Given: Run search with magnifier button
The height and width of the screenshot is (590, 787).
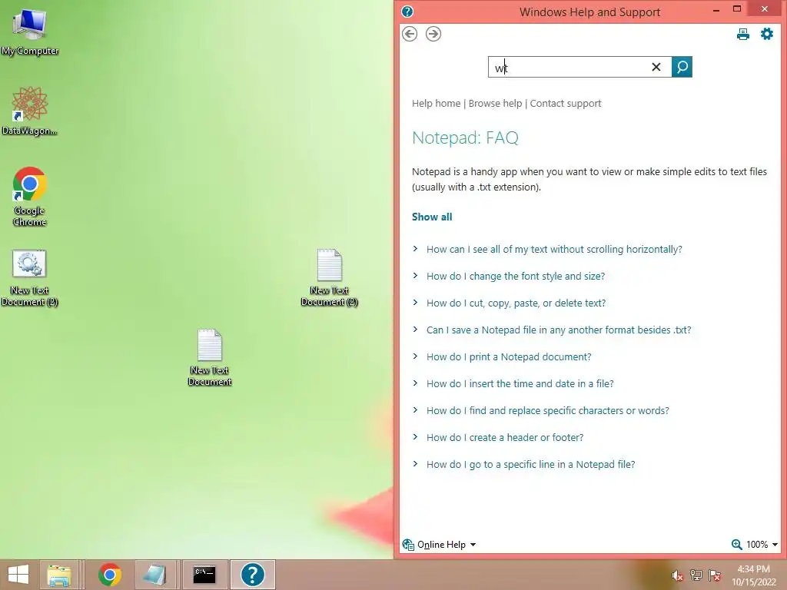Looking at the screenshot, I should 682,68.
